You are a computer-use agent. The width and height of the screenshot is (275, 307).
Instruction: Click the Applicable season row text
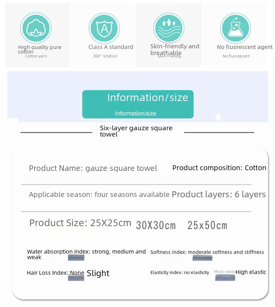coord(99,194)
